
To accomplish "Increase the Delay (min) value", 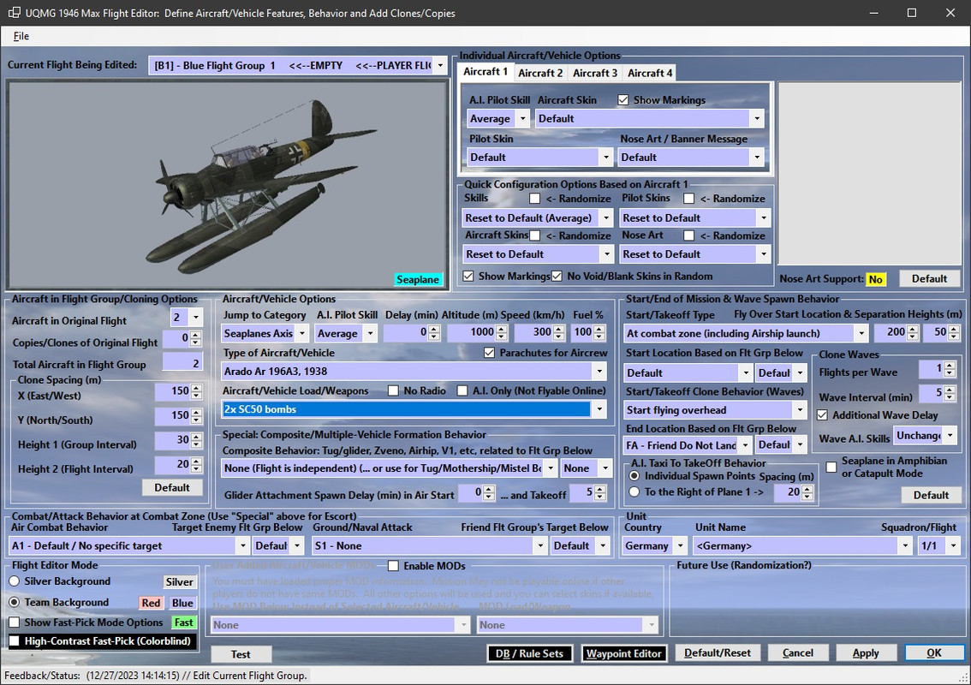I will pos(434,330).
